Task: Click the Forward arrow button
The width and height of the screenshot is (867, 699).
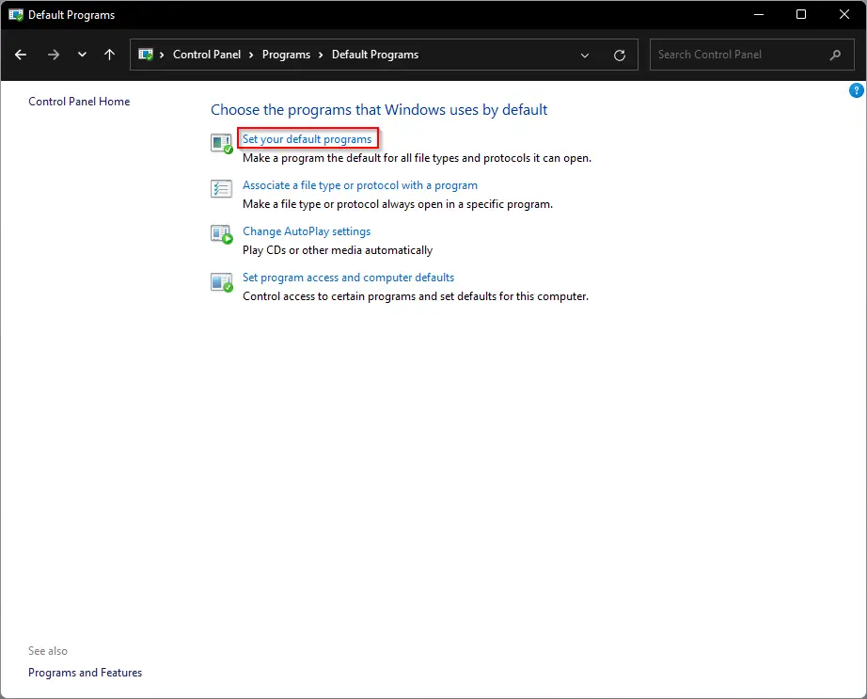Action: pos(53,55)
